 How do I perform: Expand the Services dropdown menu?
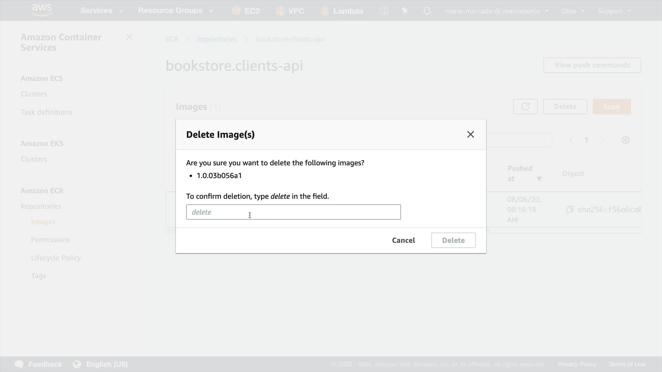click(x=101, y=11)
